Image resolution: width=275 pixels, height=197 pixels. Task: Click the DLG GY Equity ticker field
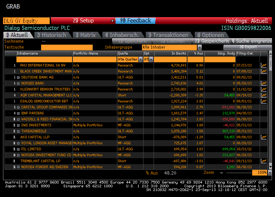(26, 21)
